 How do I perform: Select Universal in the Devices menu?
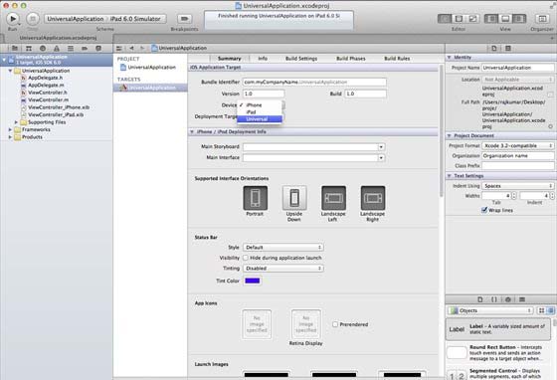tap(260, 119)
